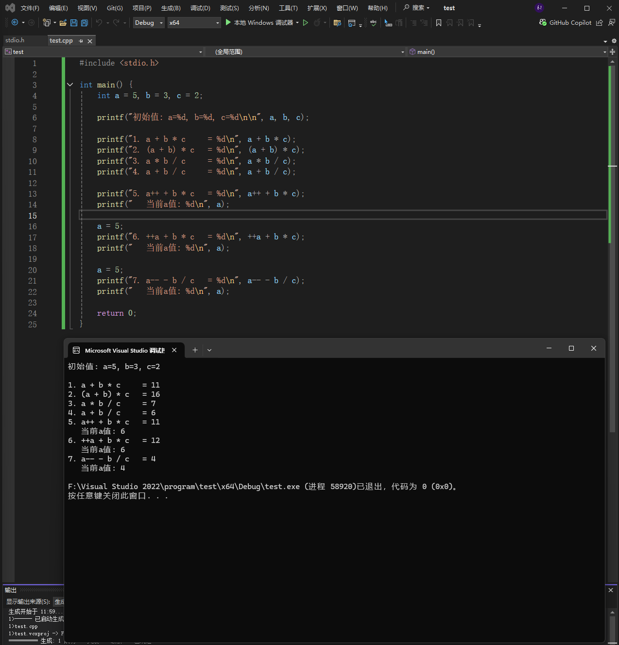Open the editor tab overflow dropdown arrow
Screen dimensions: 619x645
tap(605, 41)
